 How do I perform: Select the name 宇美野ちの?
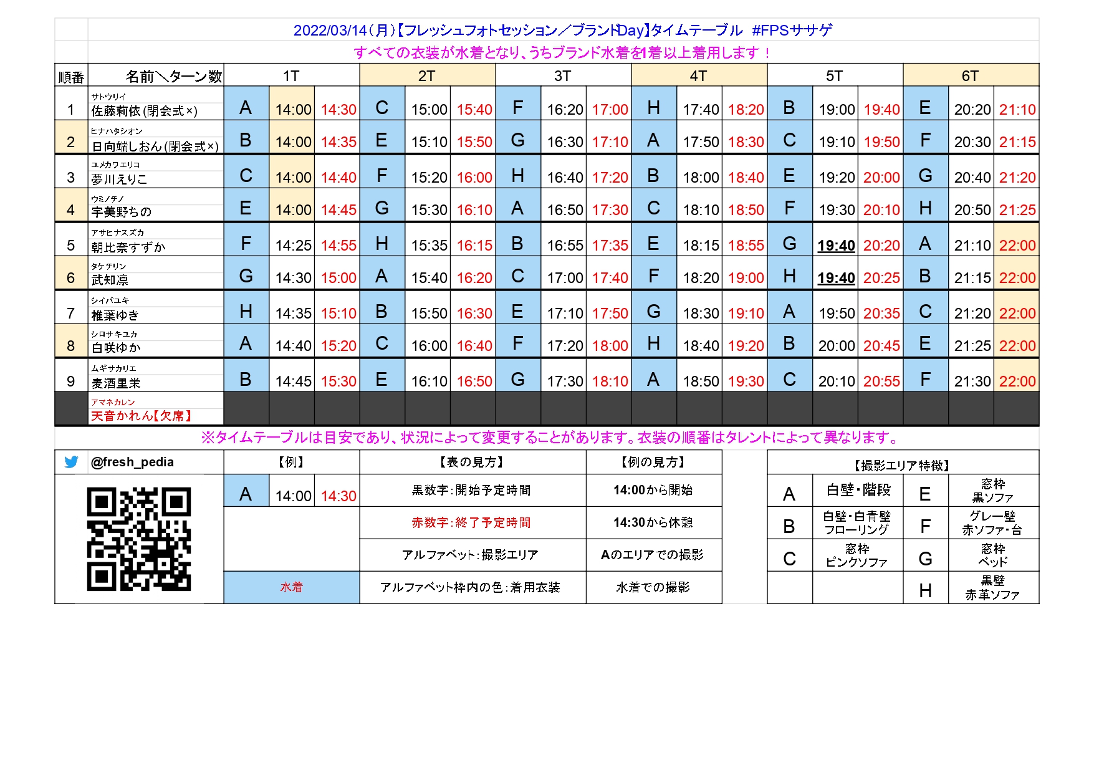click(x=121, y=212)
